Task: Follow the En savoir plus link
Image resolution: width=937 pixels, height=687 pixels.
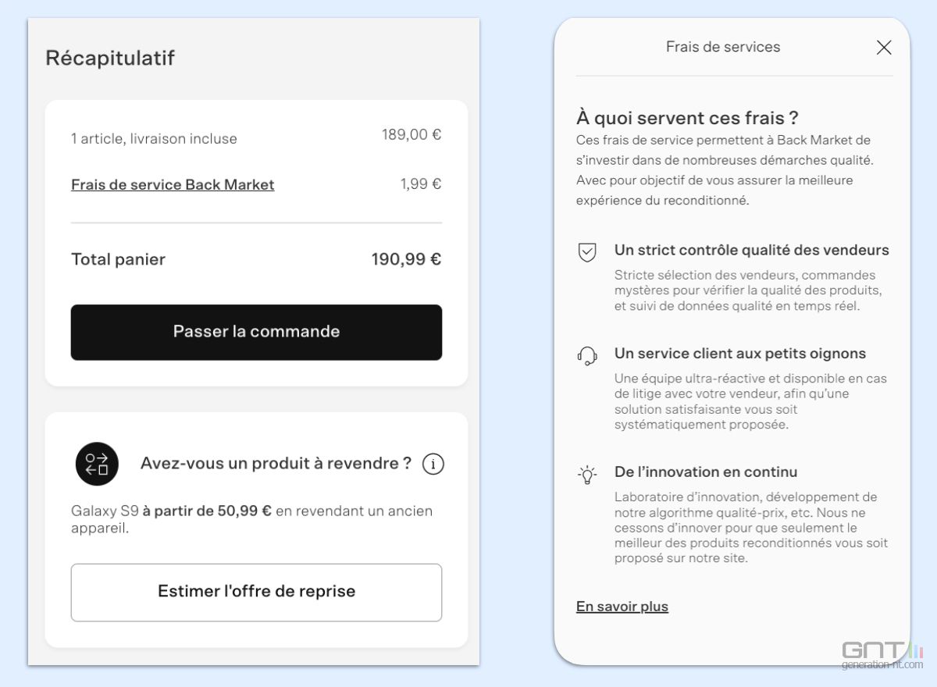Action: pyautogui.click(x=622, y=607)
